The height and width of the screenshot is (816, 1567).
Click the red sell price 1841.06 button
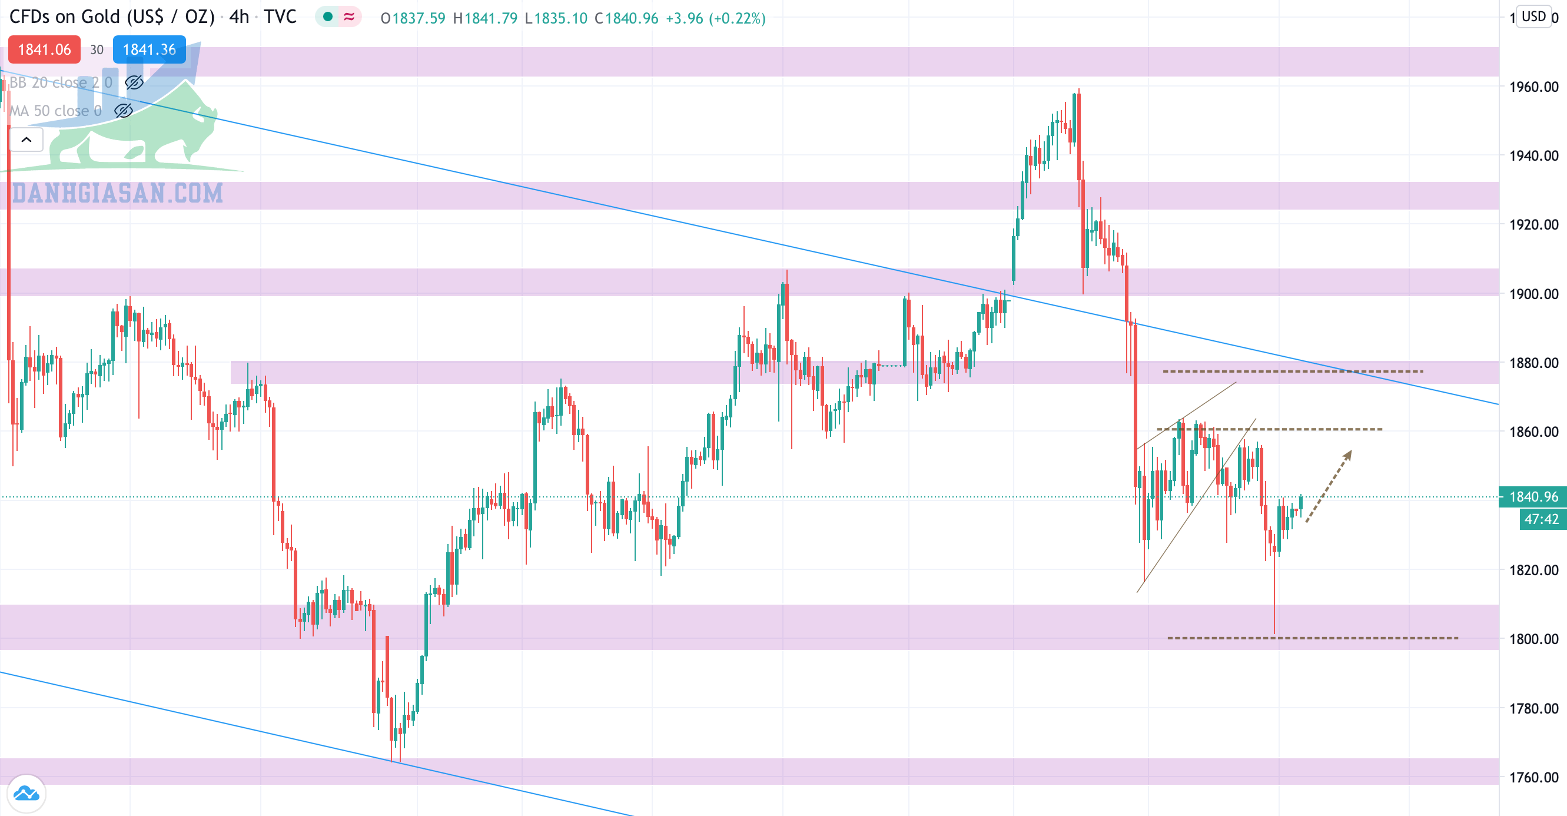[44, 49]
